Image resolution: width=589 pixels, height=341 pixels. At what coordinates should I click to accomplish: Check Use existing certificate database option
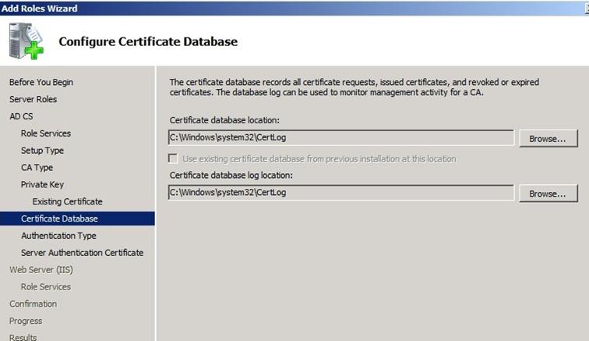pyautogui.click(x=173, y=158)
